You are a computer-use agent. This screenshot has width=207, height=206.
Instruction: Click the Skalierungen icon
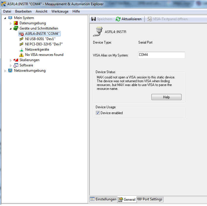click(x=16, y=60)
